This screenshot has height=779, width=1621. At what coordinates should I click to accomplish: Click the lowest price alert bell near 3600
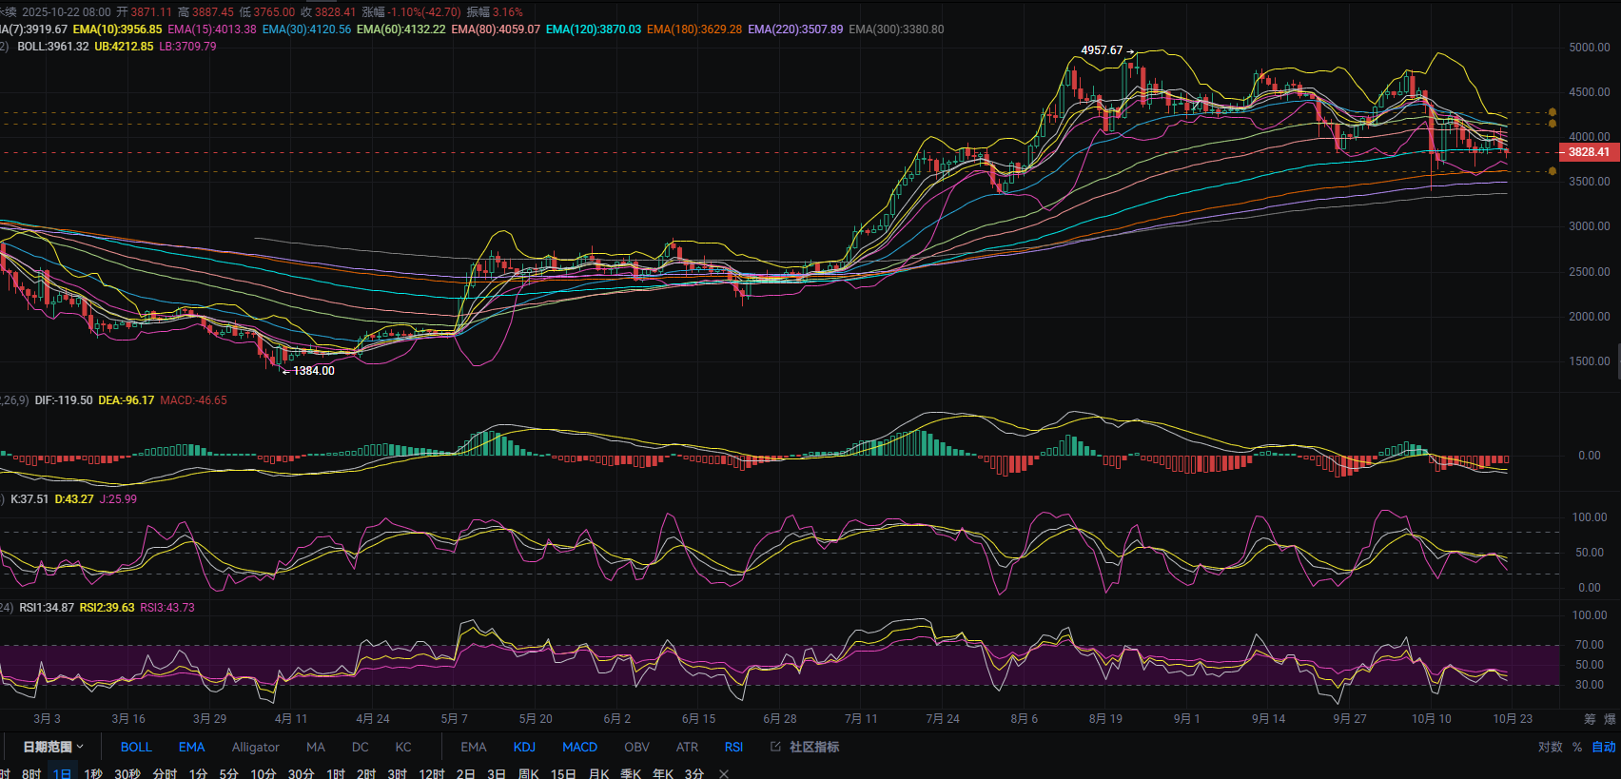(x=1553, y=171)
